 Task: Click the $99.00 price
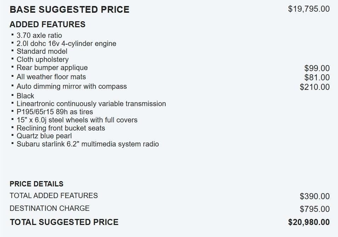click(x=317, y=68)
